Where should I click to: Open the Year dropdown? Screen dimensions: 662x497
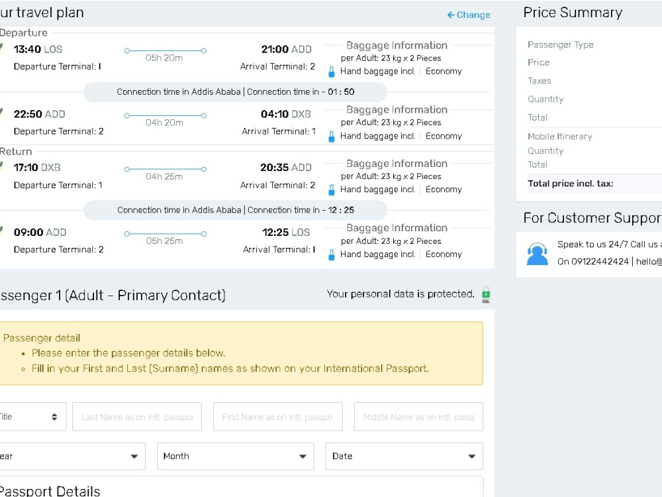pyautogui.click(x=73, y=456)
